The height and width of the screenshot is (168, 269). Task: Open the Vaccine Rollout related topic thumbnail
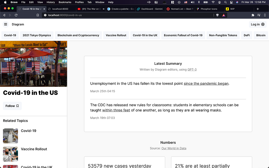(10, 154)
